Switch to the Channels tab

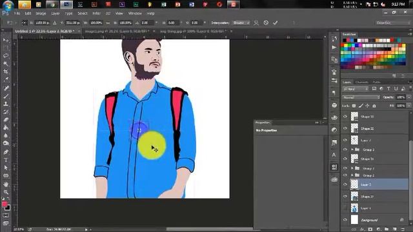point(361,82)
